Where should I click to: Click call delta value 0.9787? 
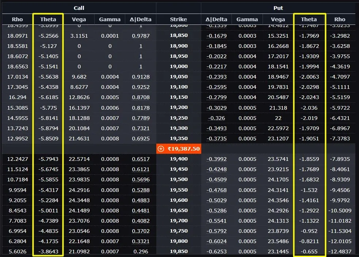point(141,36)
